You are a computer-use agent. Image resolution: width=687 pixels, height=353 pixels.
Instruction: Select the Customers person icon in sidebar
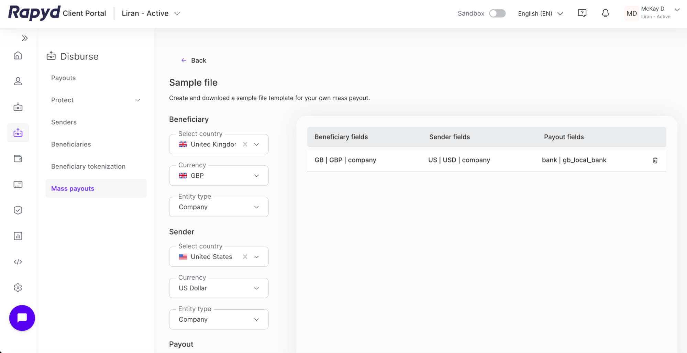point(18,81)
